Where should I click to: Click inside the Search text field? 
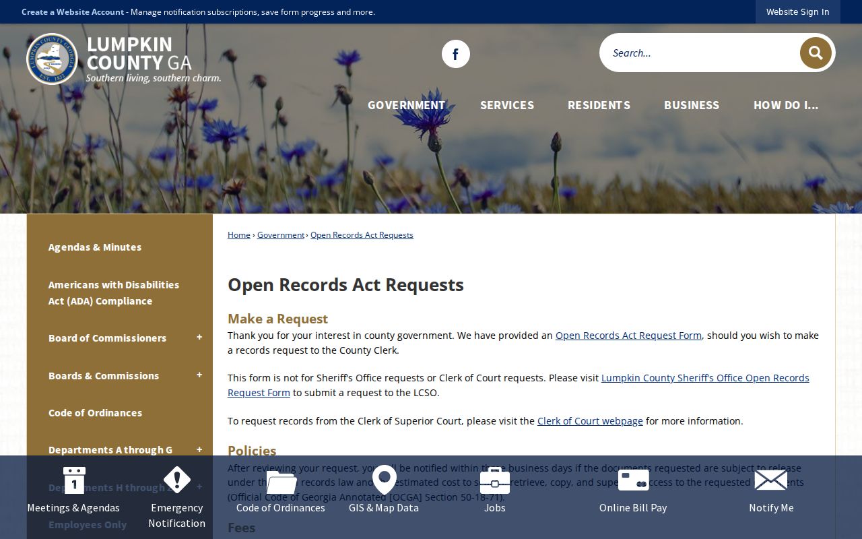pos(700,53)
